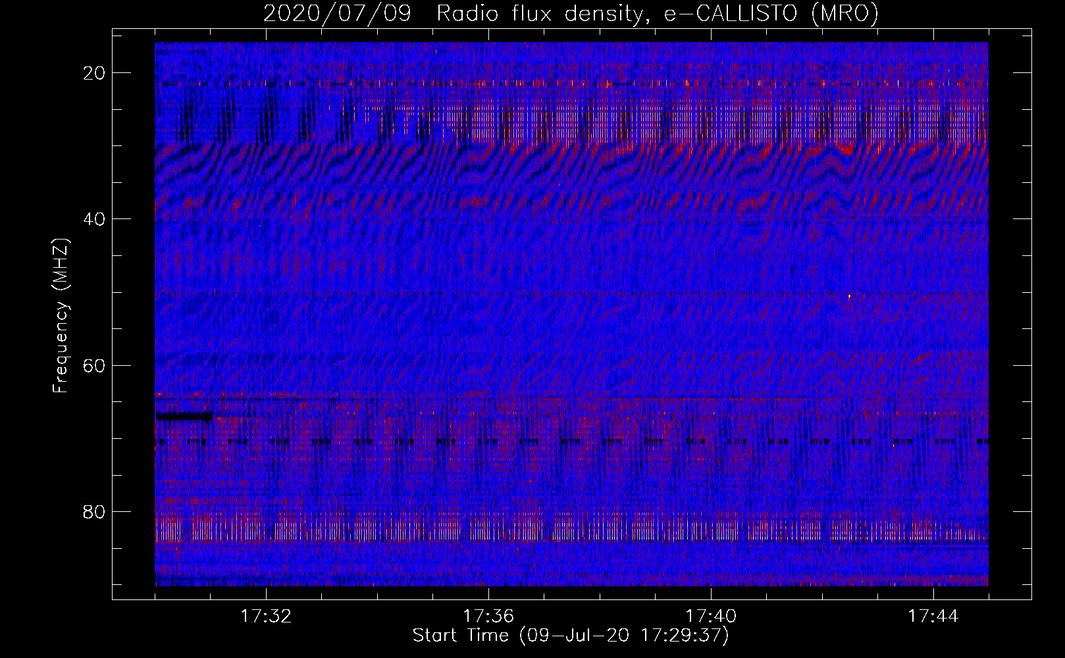Click the 'Start Time (09-Jul-20 17:29:37)' label
This screenshot has width=1065, height=658.
[x=571, y=636]
